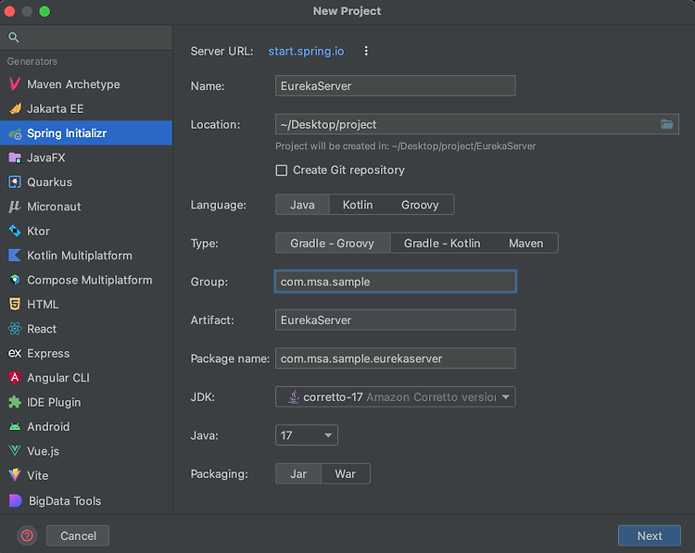The image size is (695, 553).
Task: Select Angular CLI generator
Action: [x=86, y=378]
